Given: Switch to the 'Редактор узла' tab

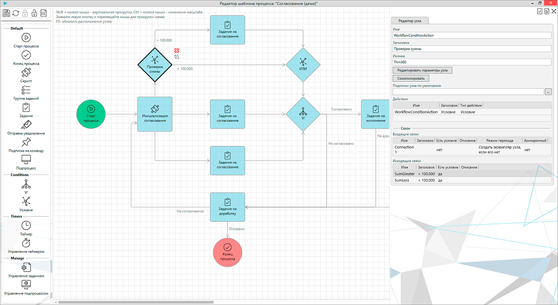Looking at the screenshot, I should coord(410,20).
